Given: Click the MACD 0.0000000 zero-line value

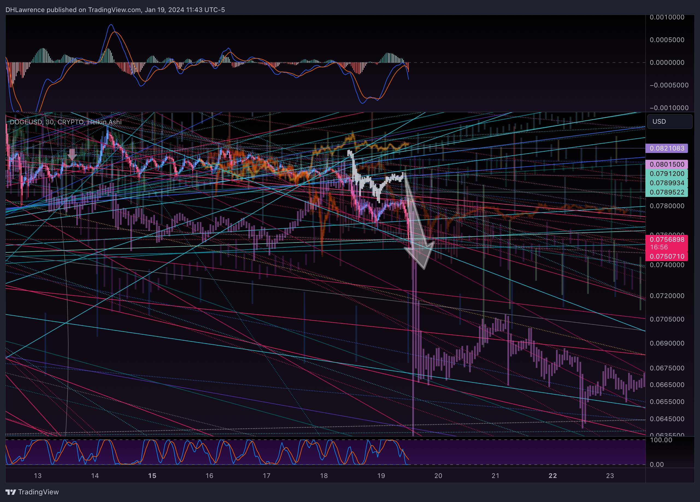Looking at the screenshot, I should click(667, 62).
